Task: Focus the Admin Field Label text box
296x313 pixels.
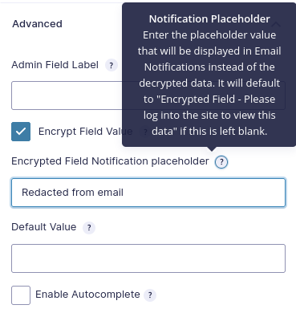Action: point(148,96)
